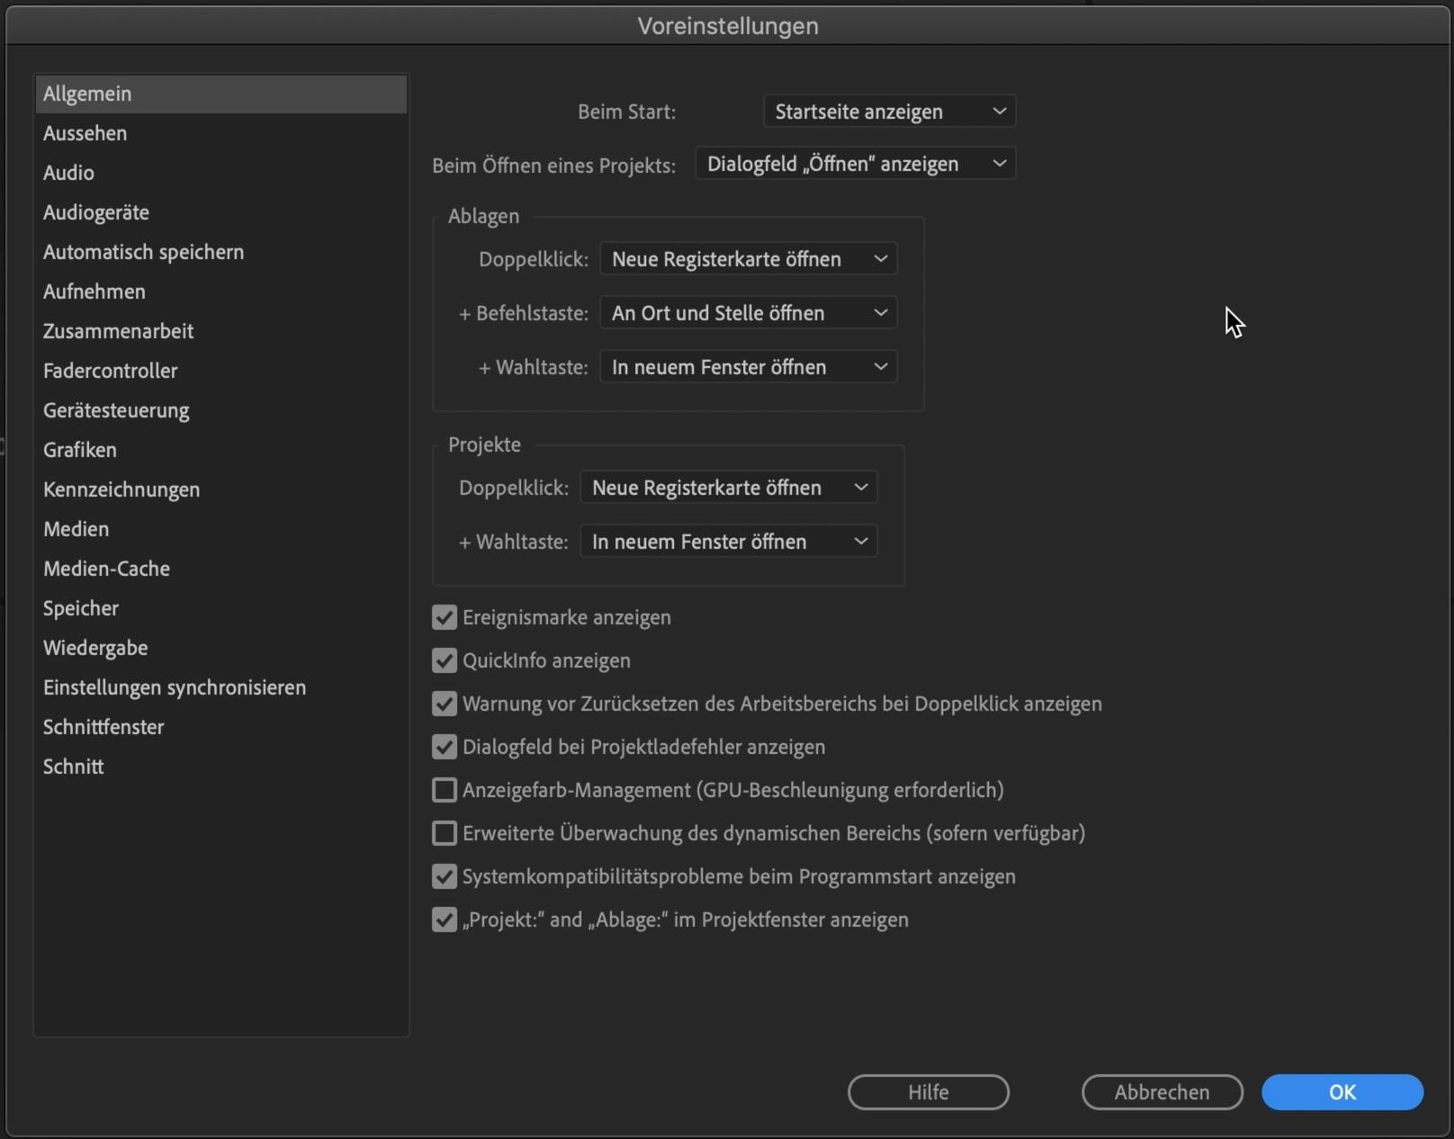Open Ablagen Befehlstaste dropdown

point(749,313)
